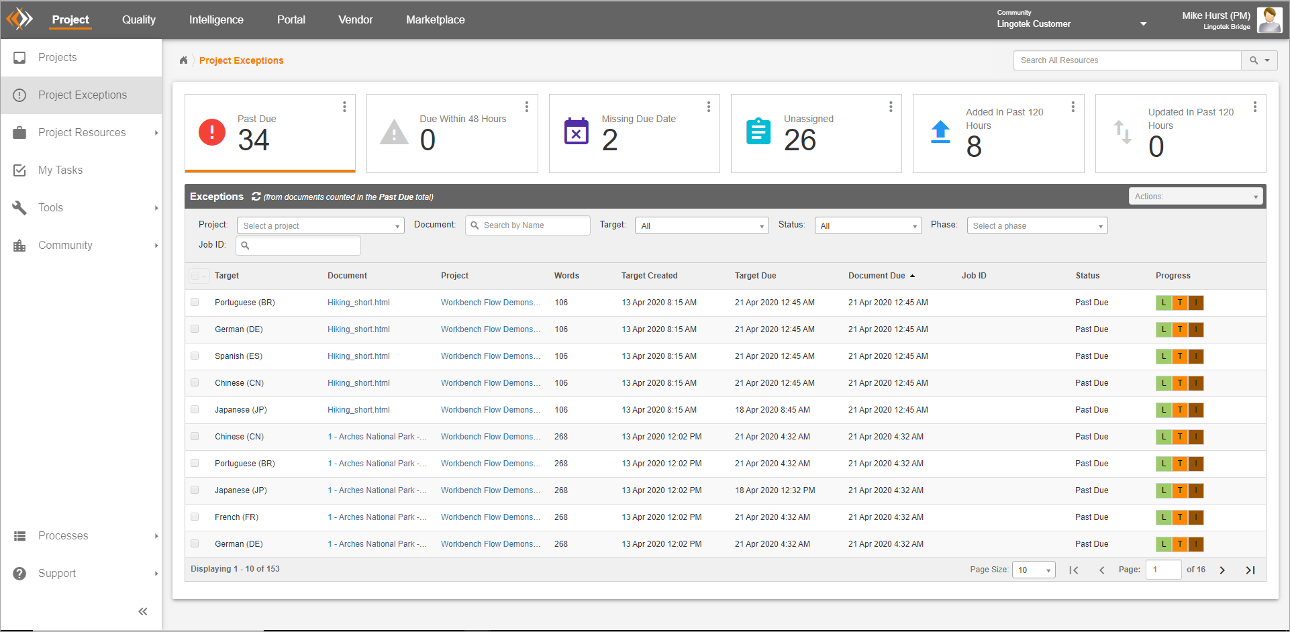Switch to the Quality tab

[139, 19]
